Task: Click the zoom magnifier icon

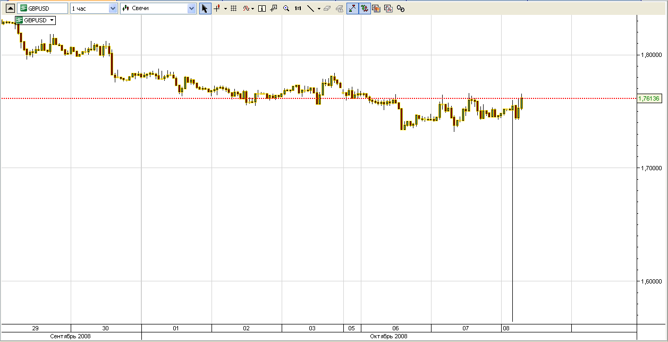Action: pyautogui.click(x=286, y=9)
